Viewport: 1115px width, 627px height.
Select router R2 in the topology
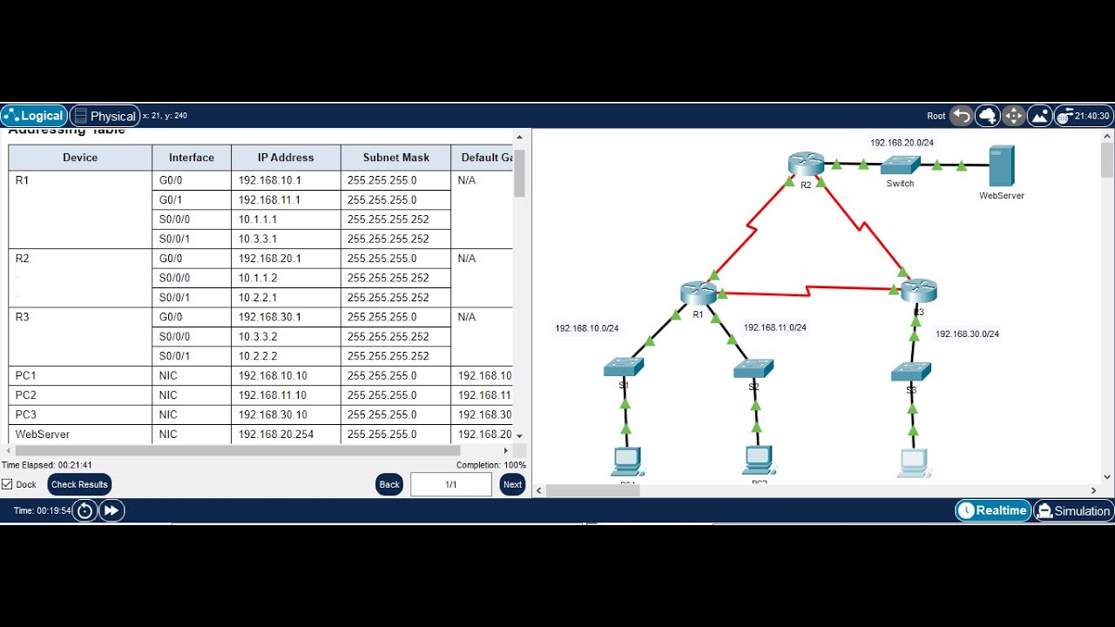(x=806, y=165)
